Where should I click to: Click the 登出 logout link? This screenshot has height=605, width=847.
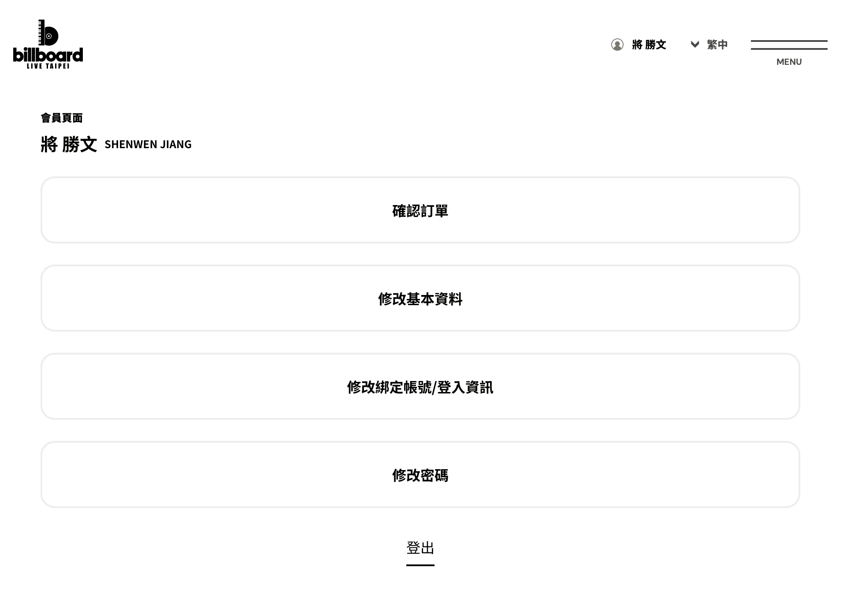tap(420, 548)
